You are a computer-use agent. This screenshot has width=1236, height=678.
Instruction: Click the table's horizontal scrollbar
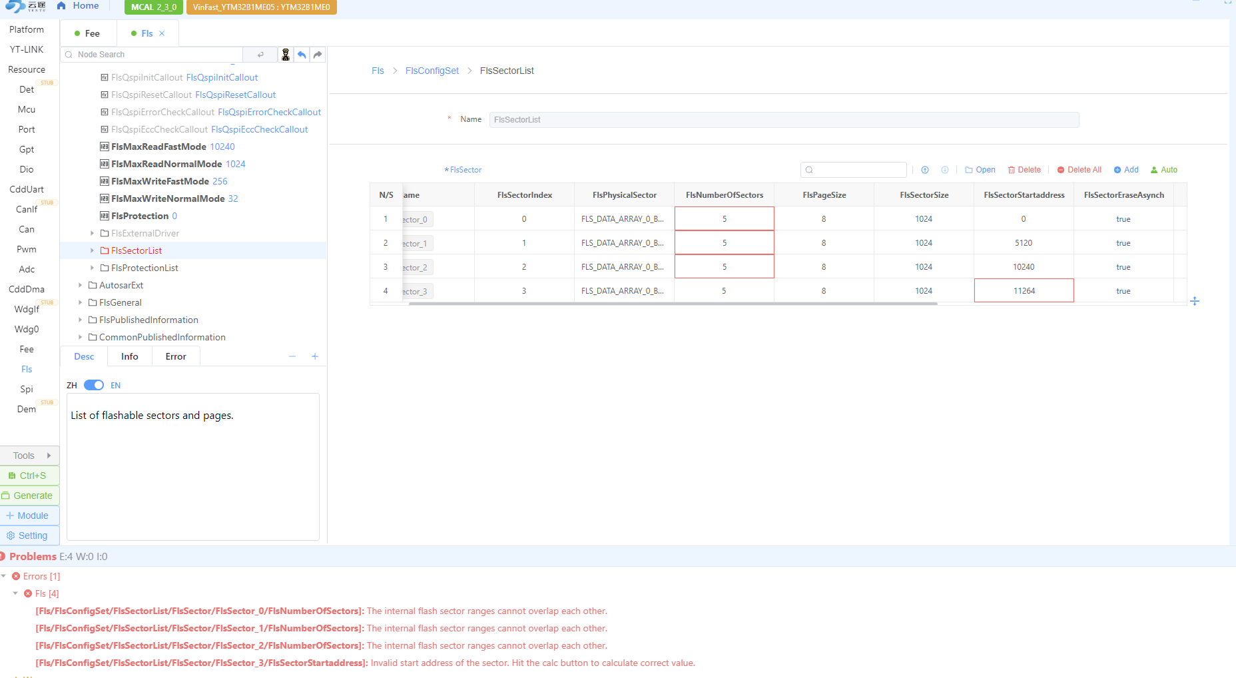tap(673, 304)
